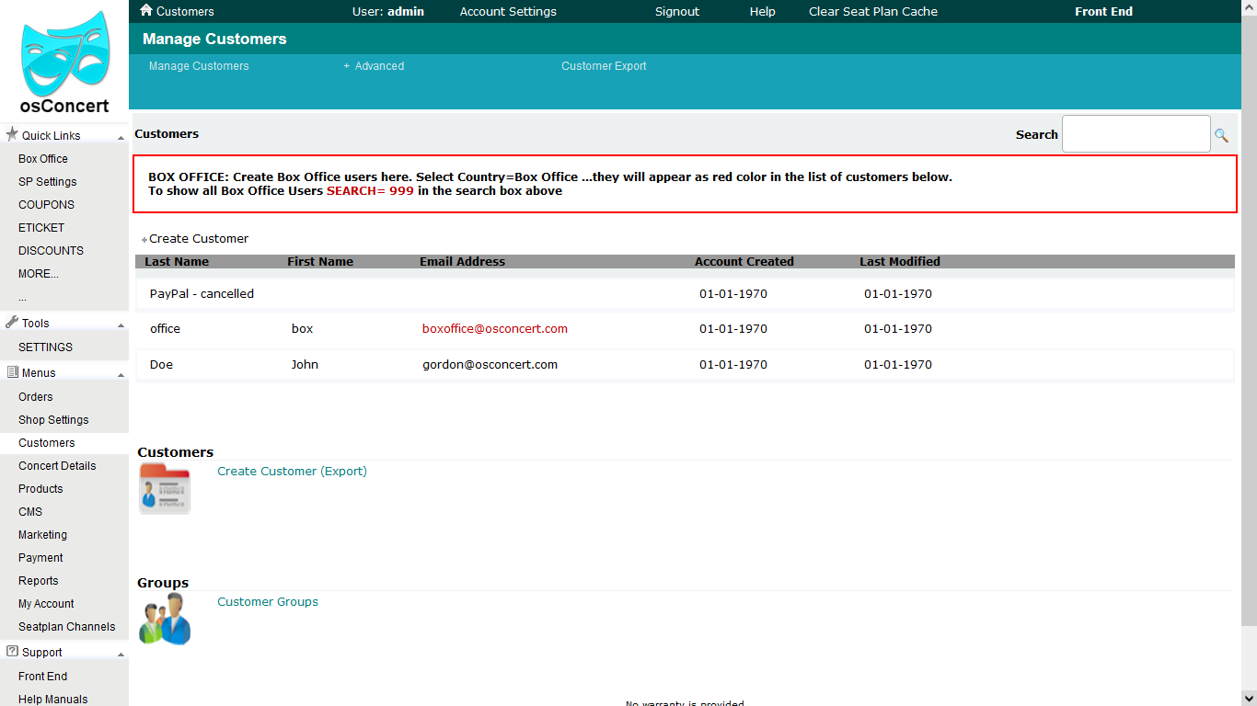Viewport: 1257px width, 706px height.
Task: Collapse the Tools sidebar section
Action: tap(120, 324)
